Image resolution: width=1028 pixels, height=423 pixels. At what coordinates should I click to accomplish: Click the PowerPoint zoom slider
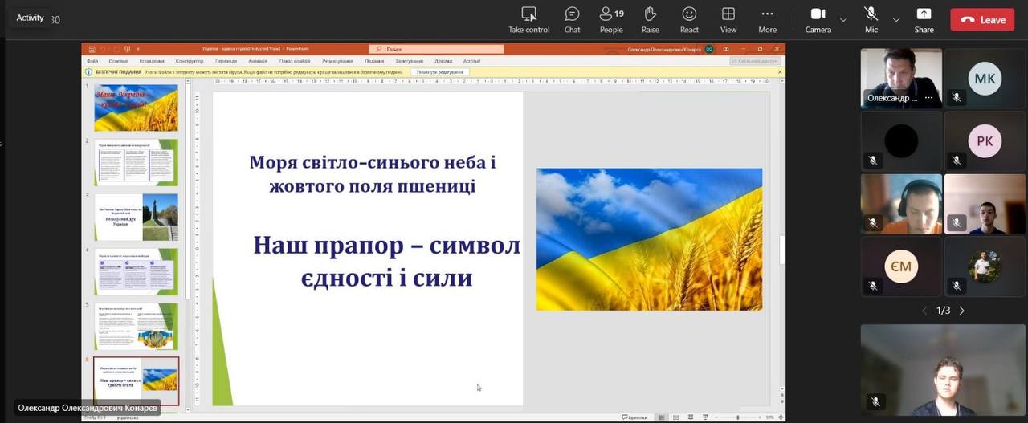(x=736, y=417)
